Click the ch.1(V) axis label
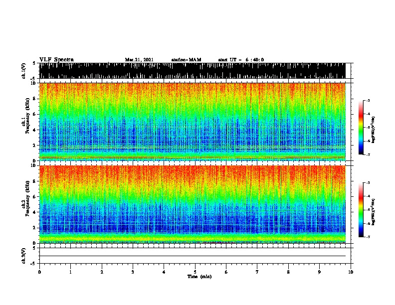 tap(24, 71)
